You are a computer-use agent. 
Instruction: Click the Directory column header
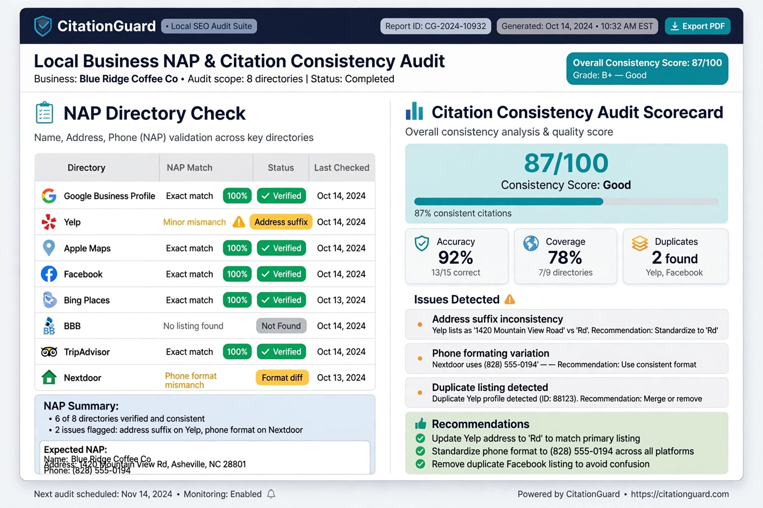(x=86, y=168)
